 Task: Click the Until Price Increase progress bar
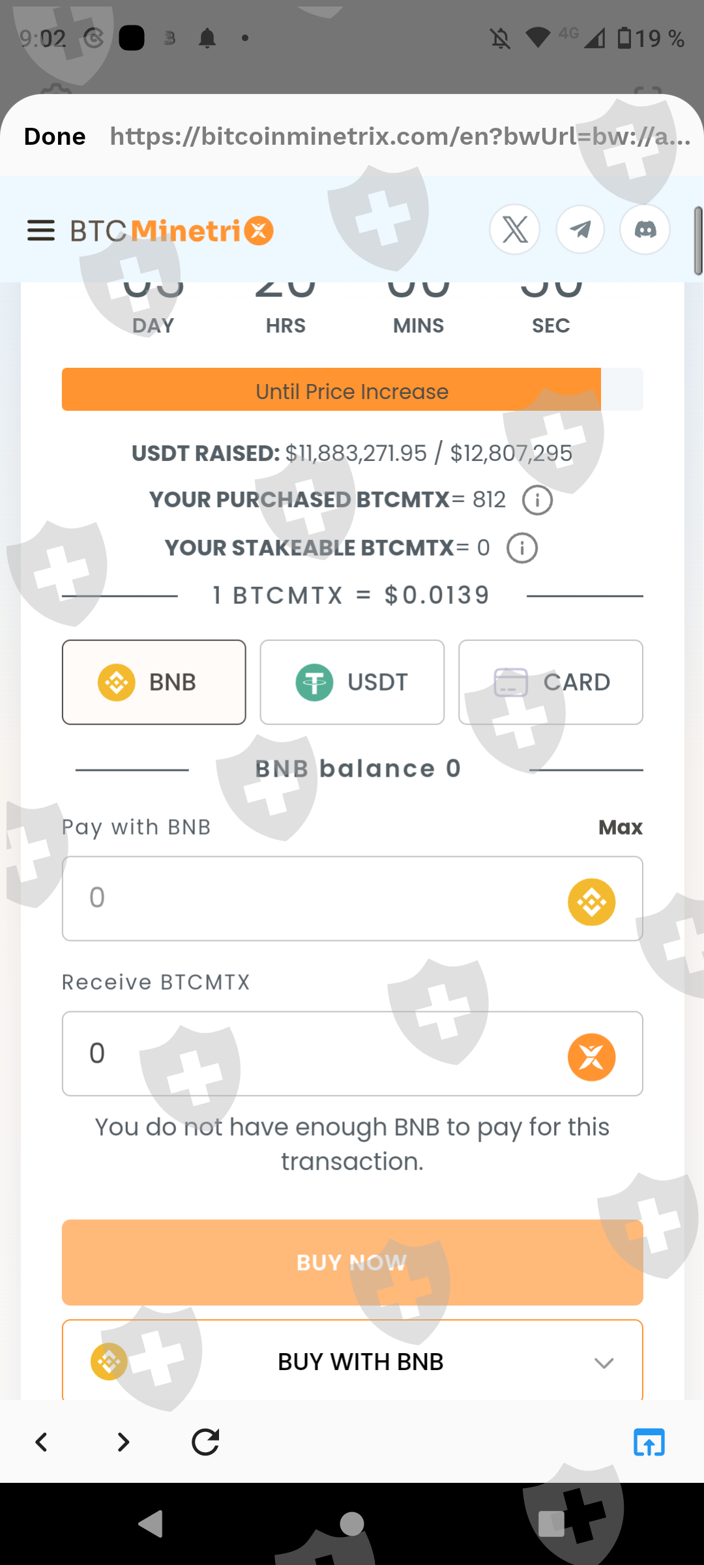click(x=352, y=390)
